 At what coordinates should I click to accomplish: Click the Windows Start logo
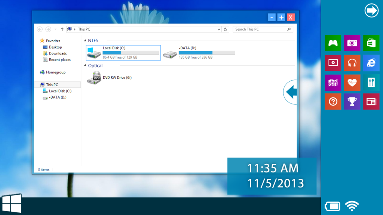pyautogui.click(x=11, y=203)
